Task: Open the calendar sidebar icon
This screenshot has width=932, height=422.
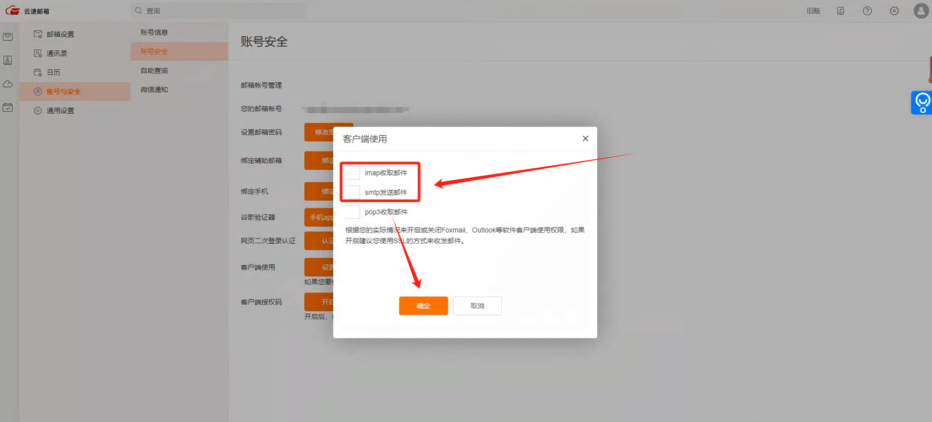Action: tap(8, 107)
